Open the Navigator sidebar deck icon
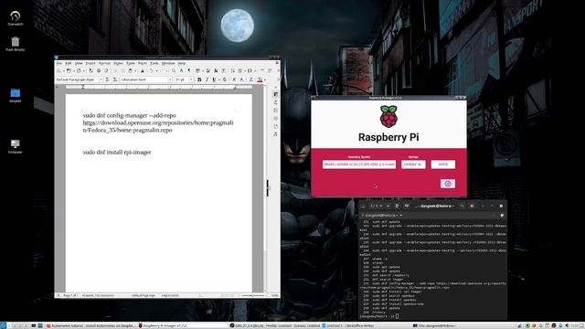This screenshot has width=585, height=329. [x=276, y=118]
